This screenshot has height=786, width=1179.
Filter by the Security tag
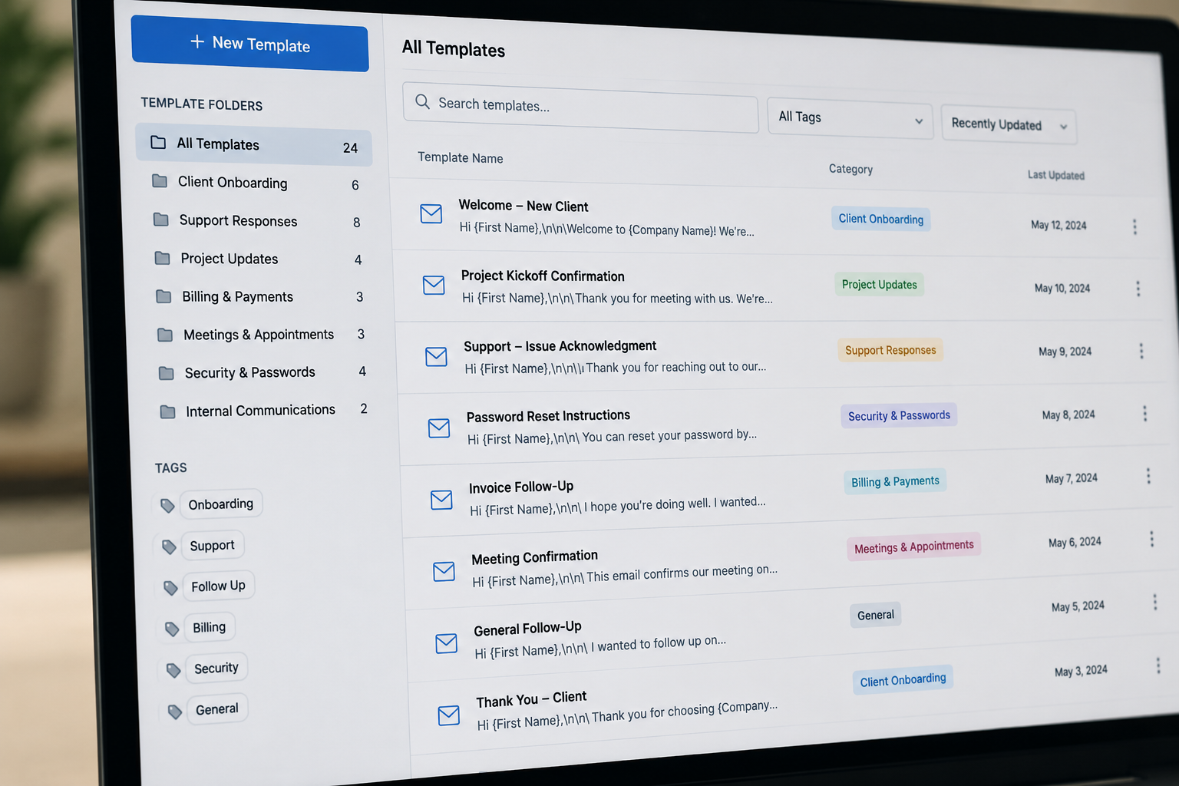pyautogui.click(x=216, y=668)
